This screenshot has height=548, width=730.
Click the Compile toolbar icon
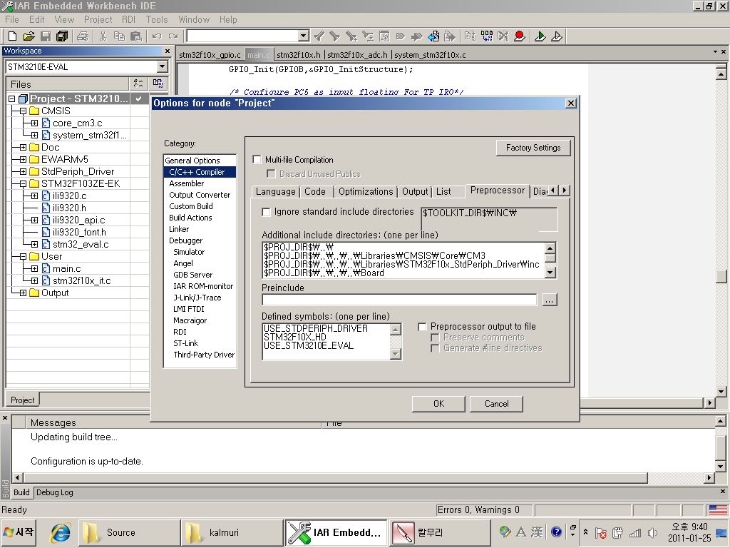(x=471, y=36)
